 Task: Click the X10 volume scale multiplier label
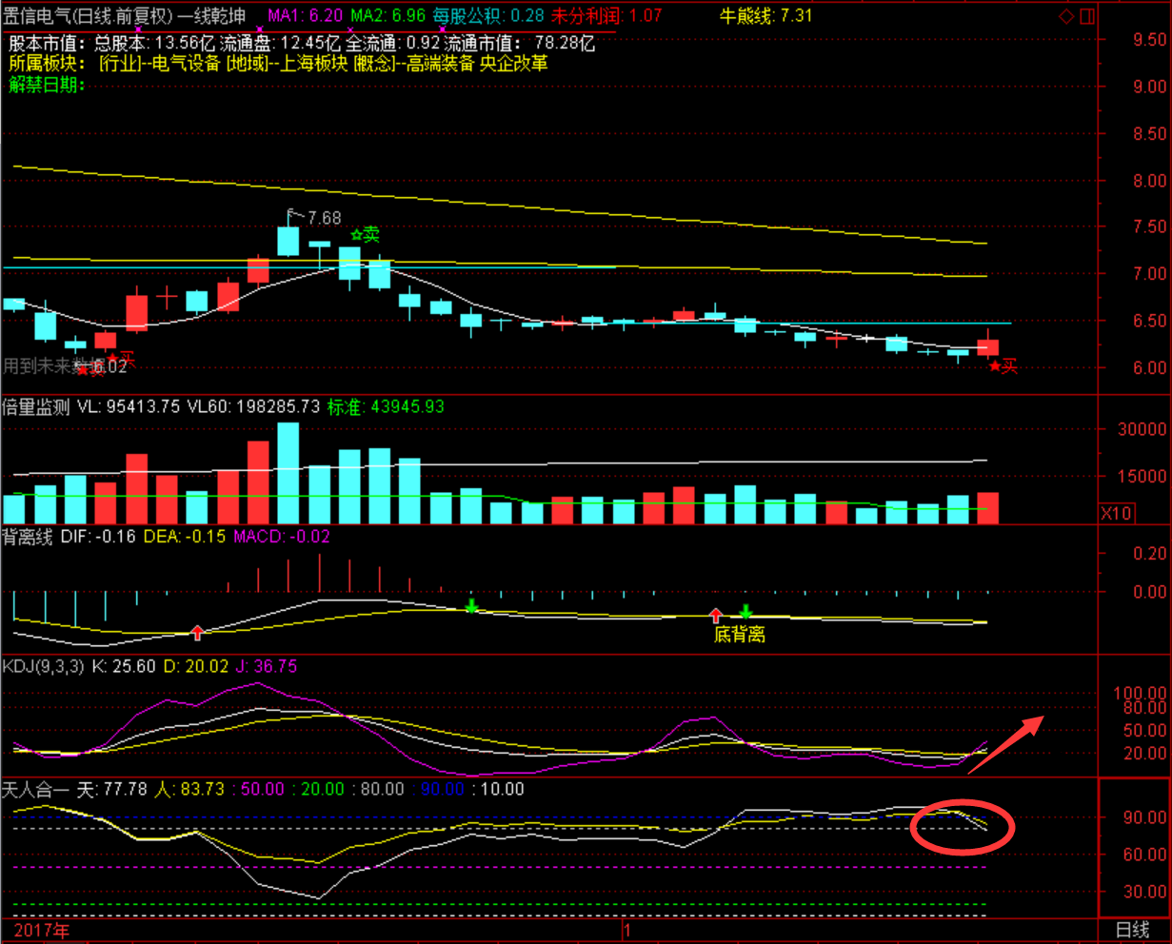coord(1116,514)
